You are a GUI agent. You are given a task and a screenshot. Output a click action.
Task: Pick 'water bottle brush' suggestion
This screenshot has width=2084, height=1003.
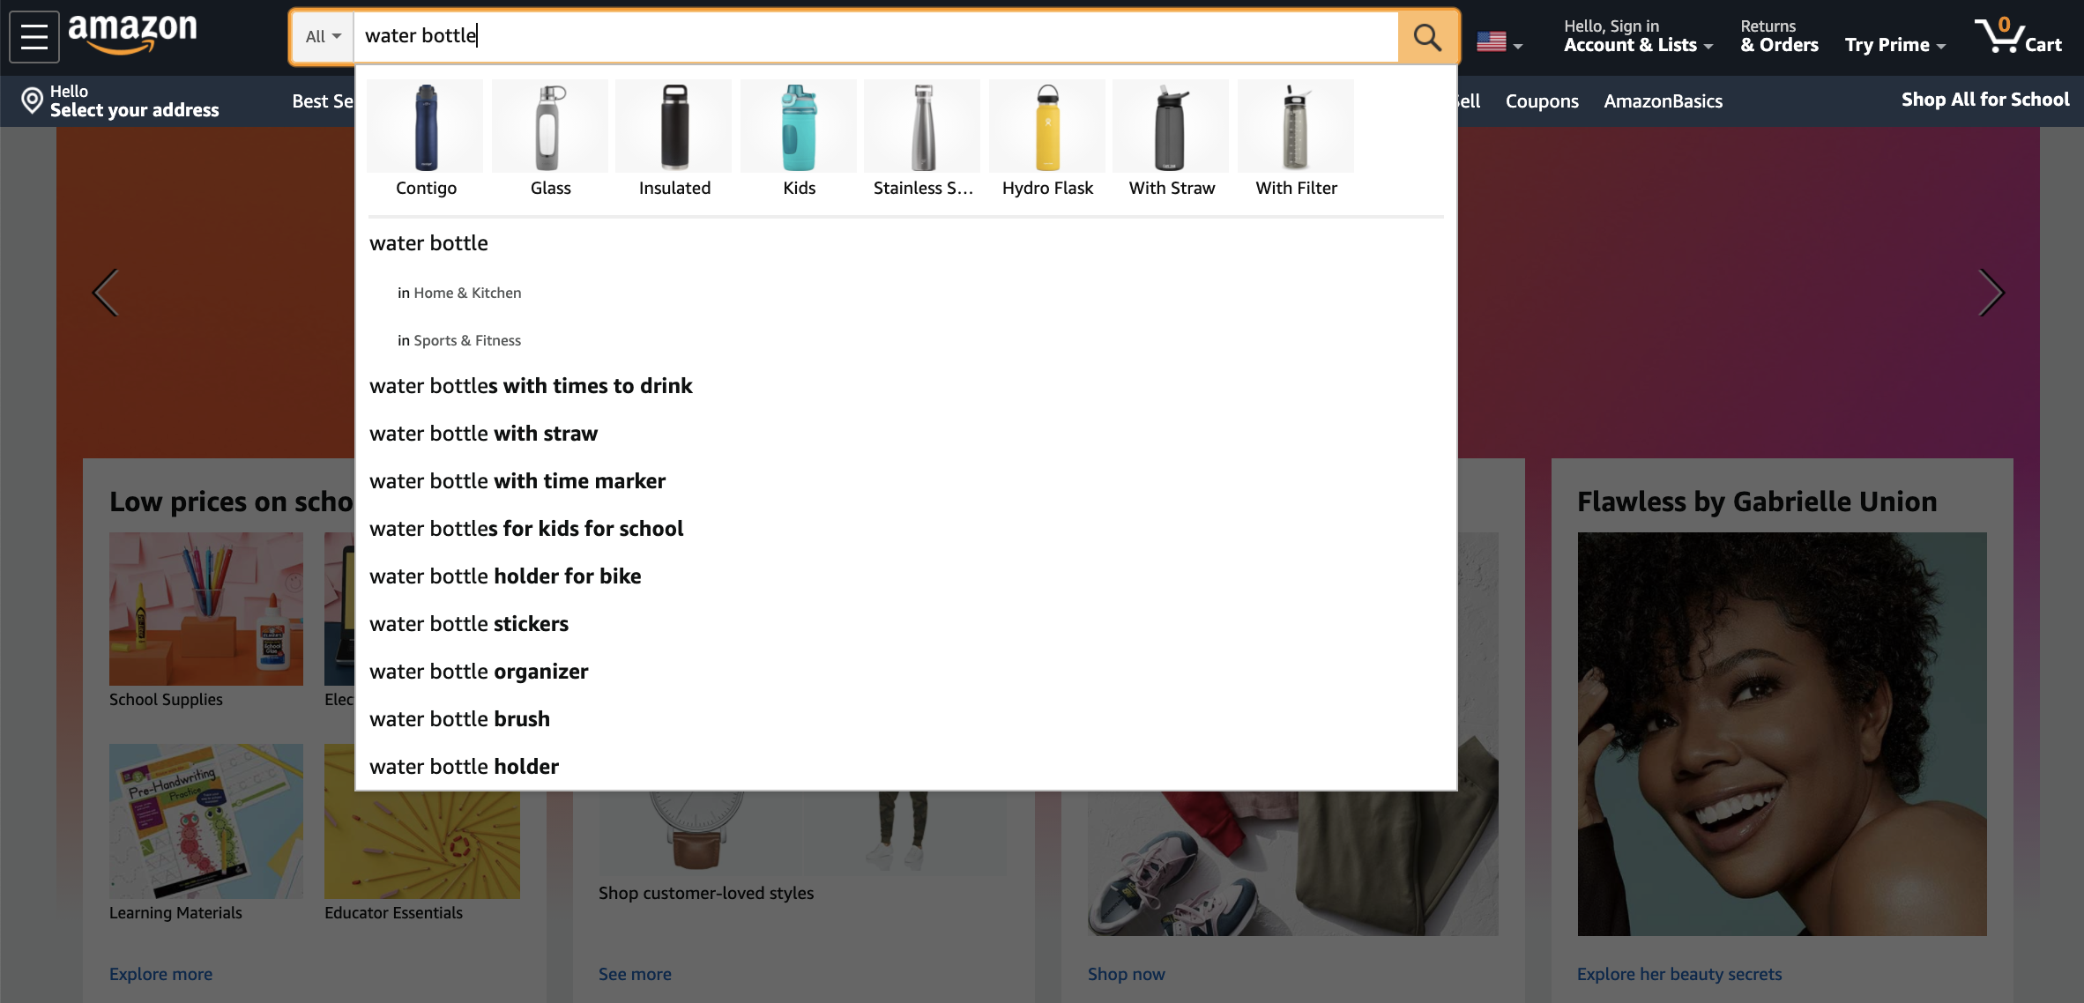tap(906, 719)
